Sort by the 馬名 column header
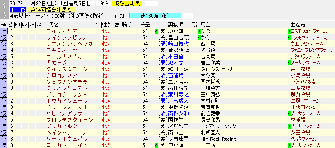Screen dimensions: 335x148 [54, 25]
